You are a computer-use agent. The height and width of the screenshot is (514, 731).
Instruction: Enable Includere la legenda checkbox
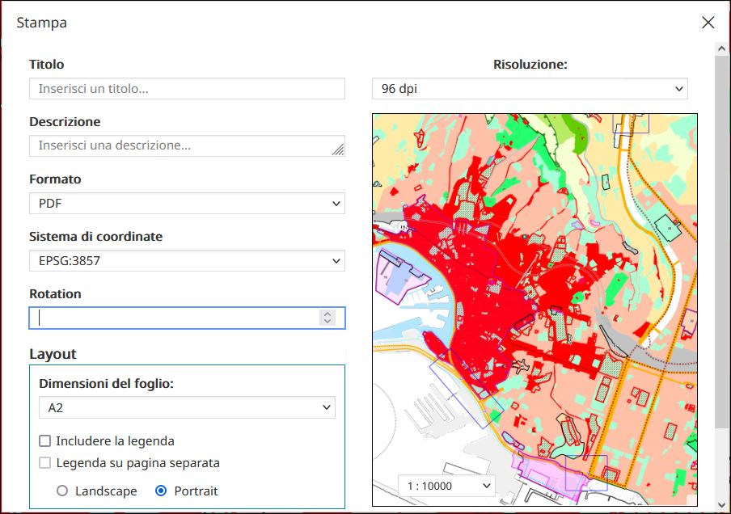point(46,441)
